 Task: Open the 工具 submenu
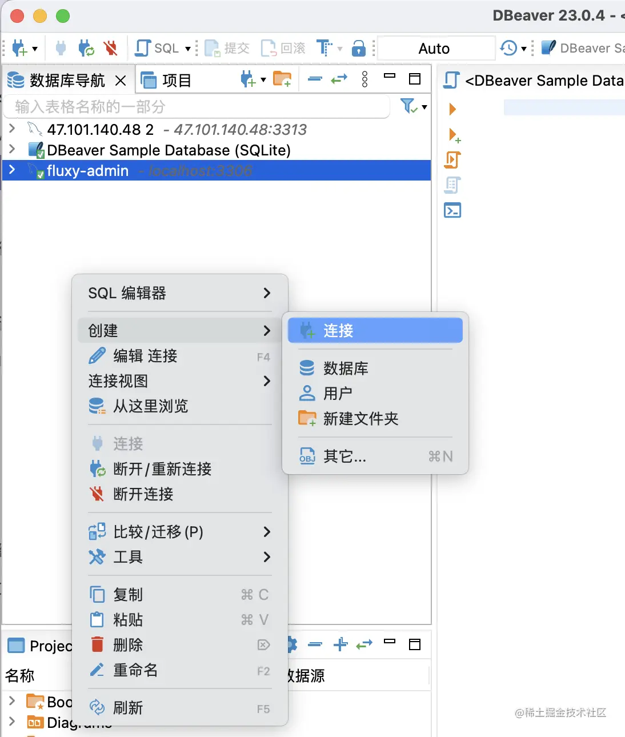pos(180,557)
